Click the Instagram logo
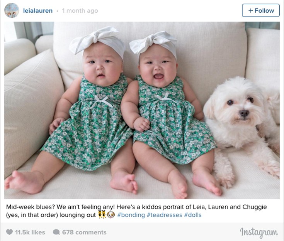The image size is (284, 241). click(x=258, y=232)
